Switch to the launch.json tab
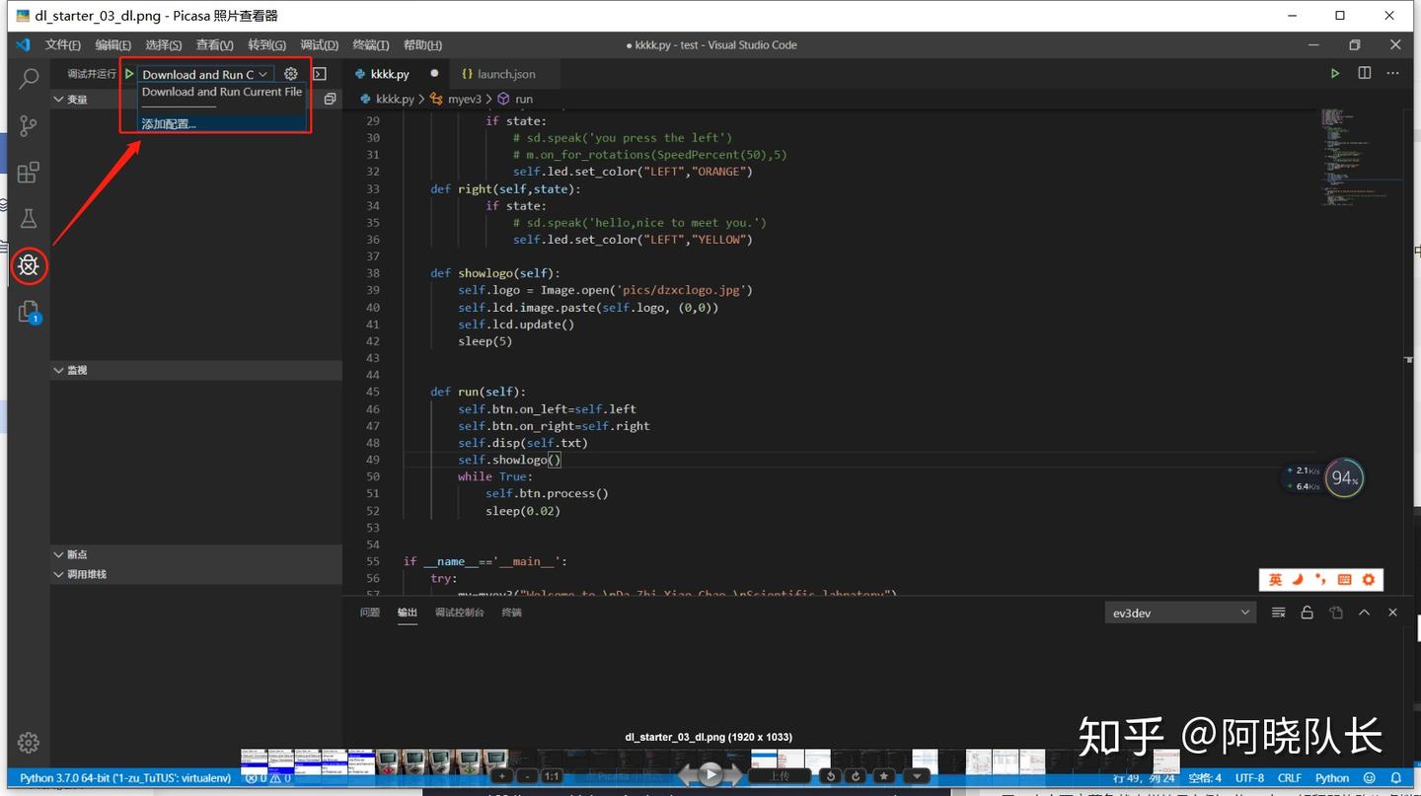 503,73
